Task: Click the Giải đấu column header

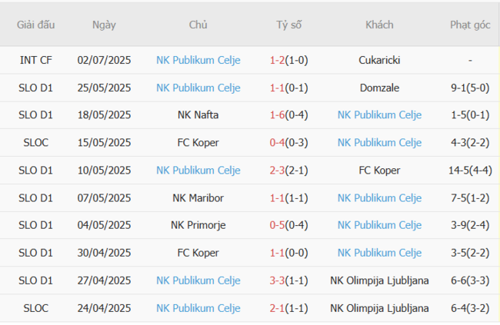Action: 35,25
